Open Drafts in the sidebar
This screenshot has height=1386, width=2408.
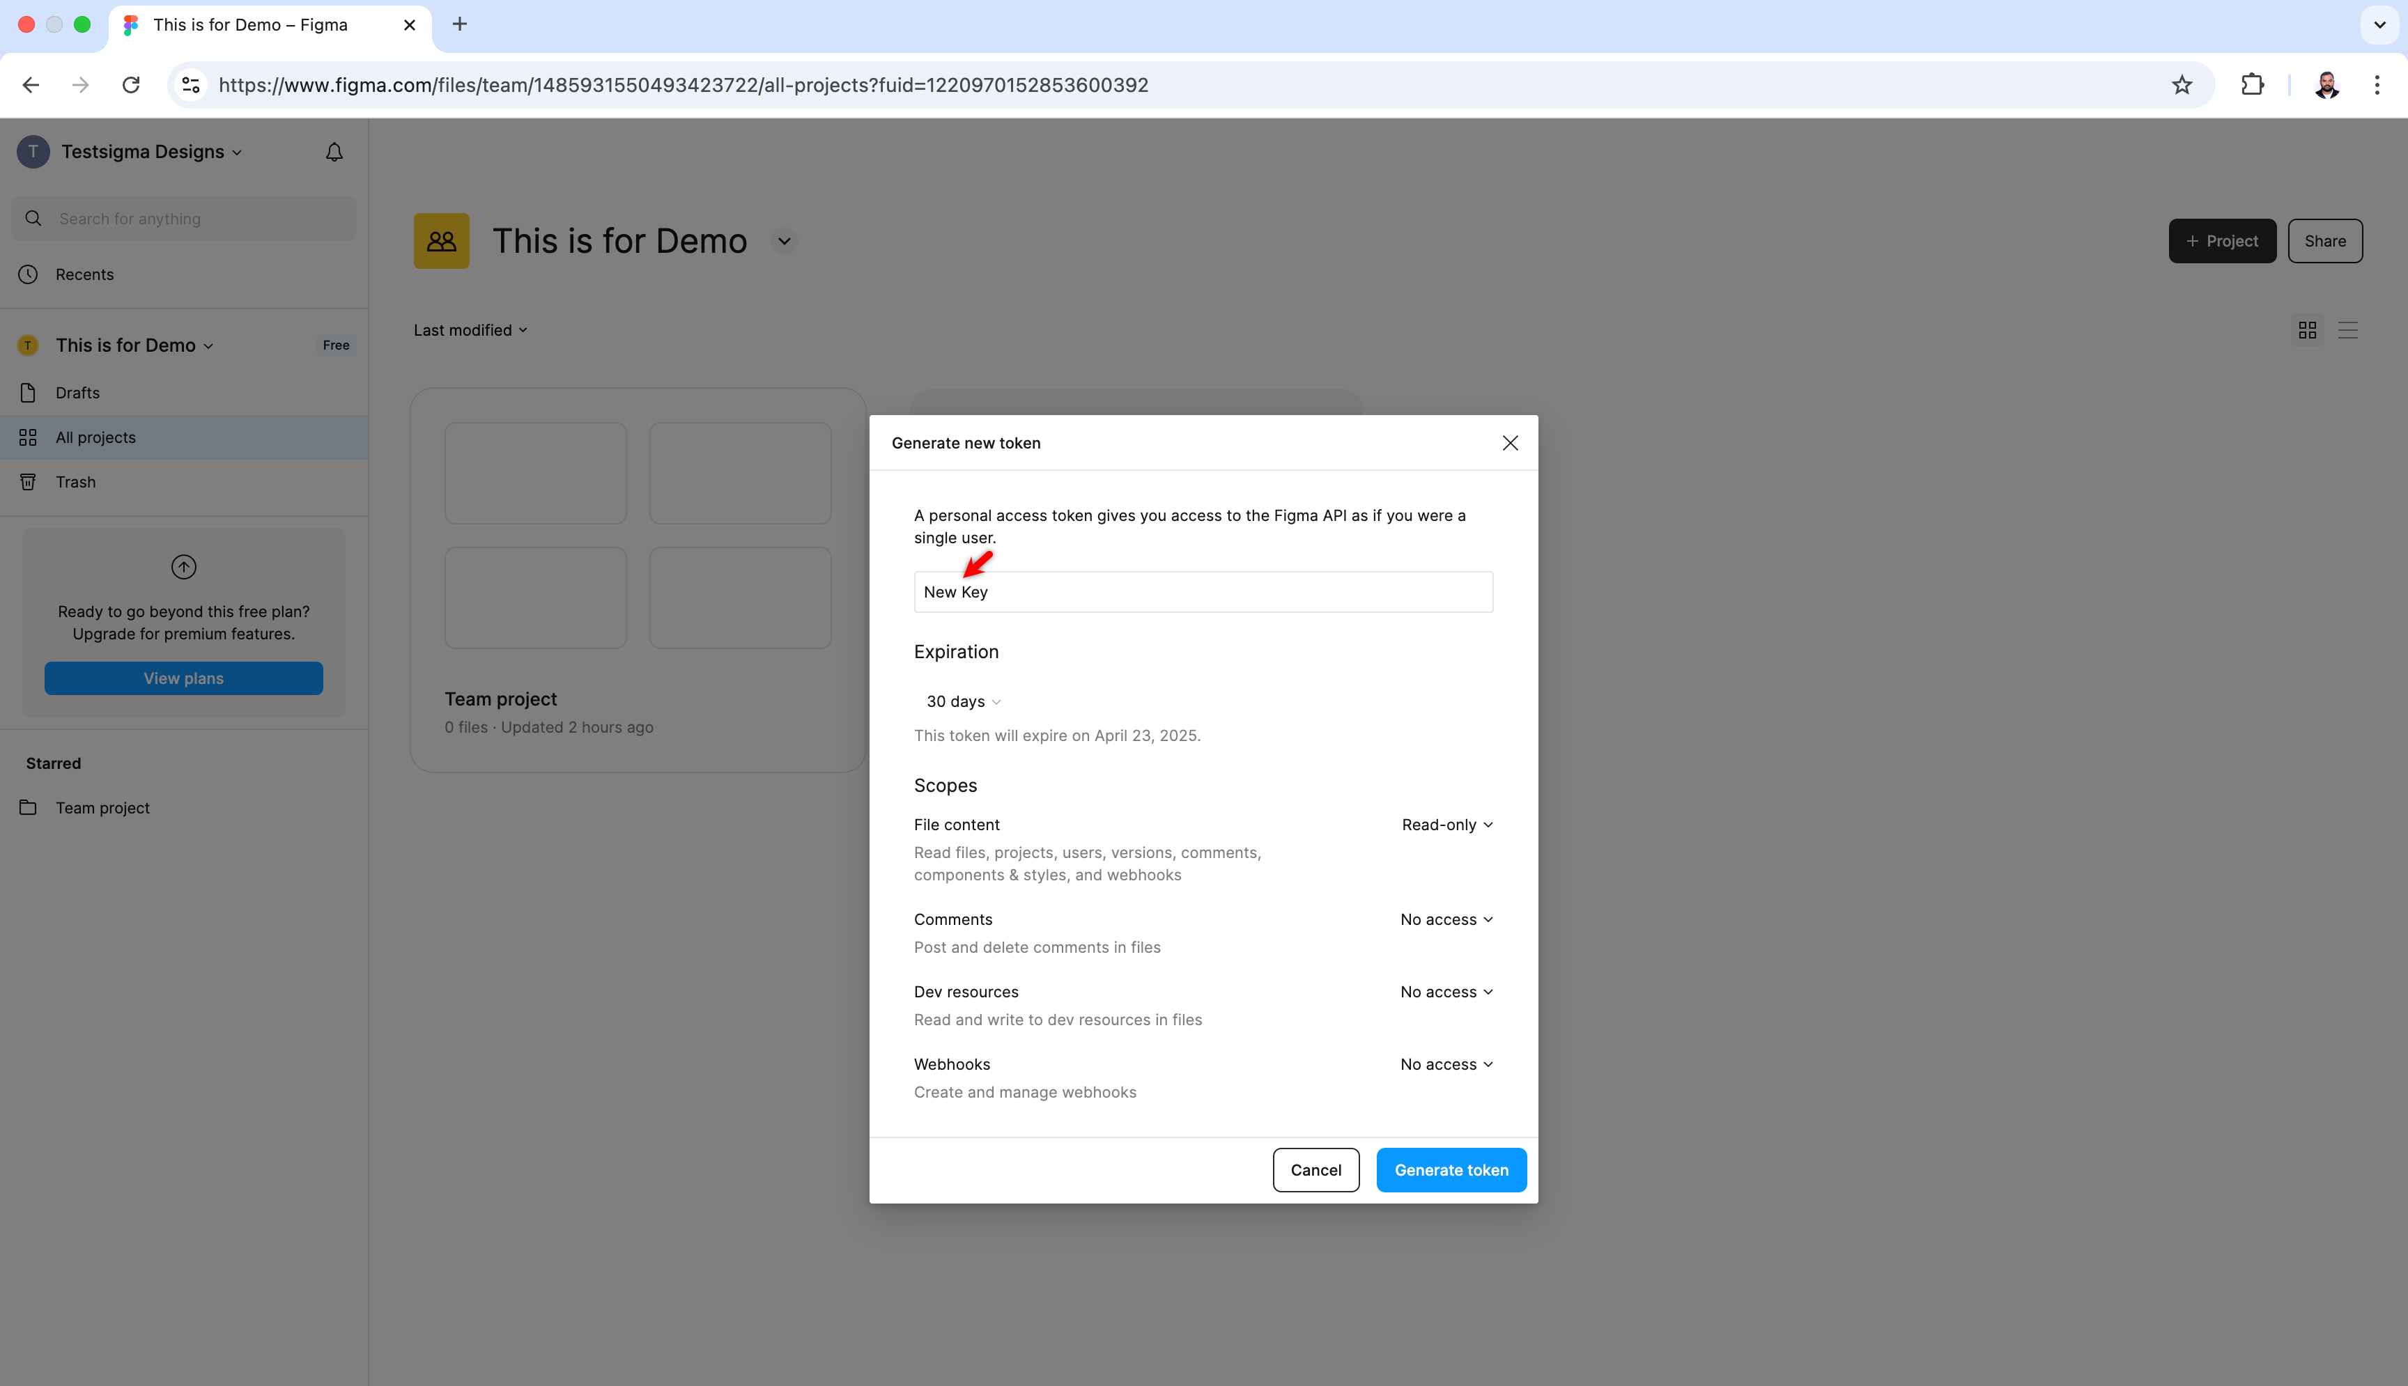[x=77, y=393]
